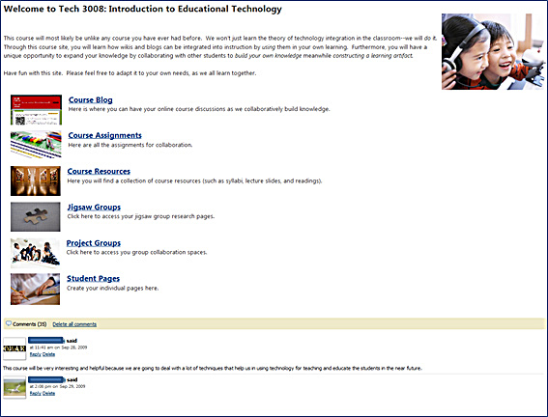Go to Jigsaw Groups page

pos(94,208)
